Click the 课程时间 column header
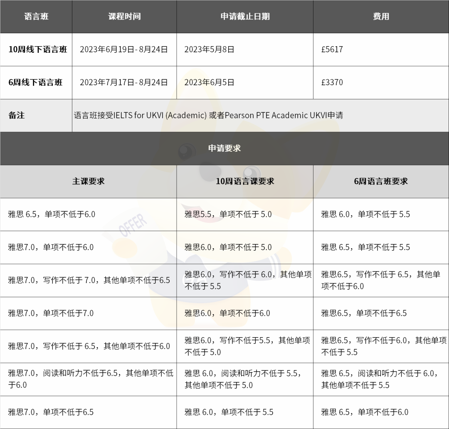 coord(124,16)
